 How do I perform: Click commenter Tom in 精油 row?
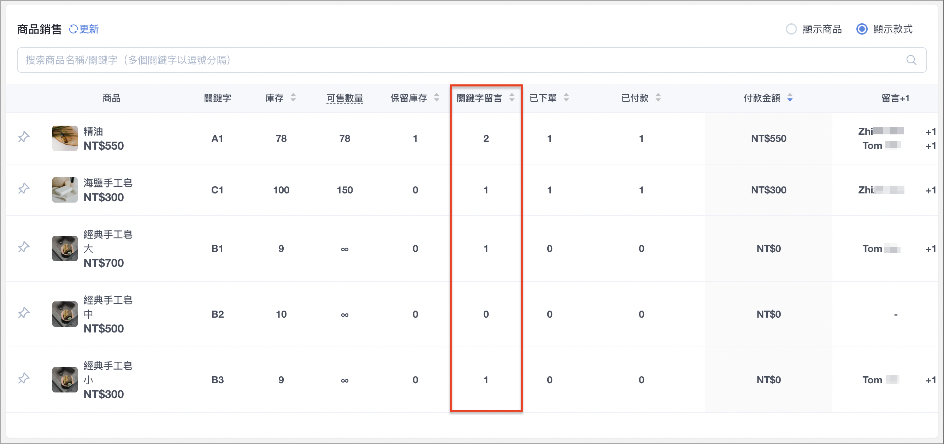tap(872, 146)
